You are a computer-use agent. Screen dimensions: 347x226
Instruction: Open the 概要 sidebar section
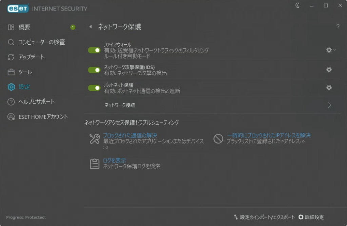[24, 27]
